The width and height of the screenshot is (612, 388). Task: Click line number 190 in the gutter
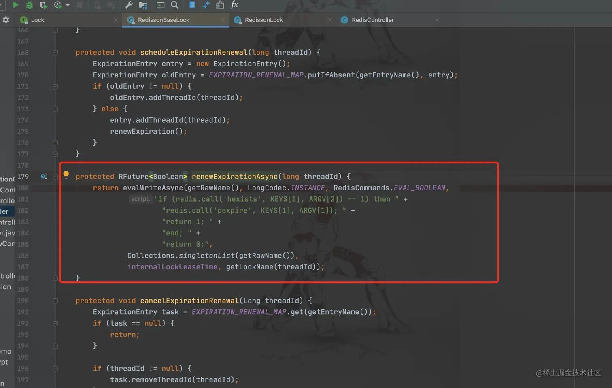tap(23, 301)
